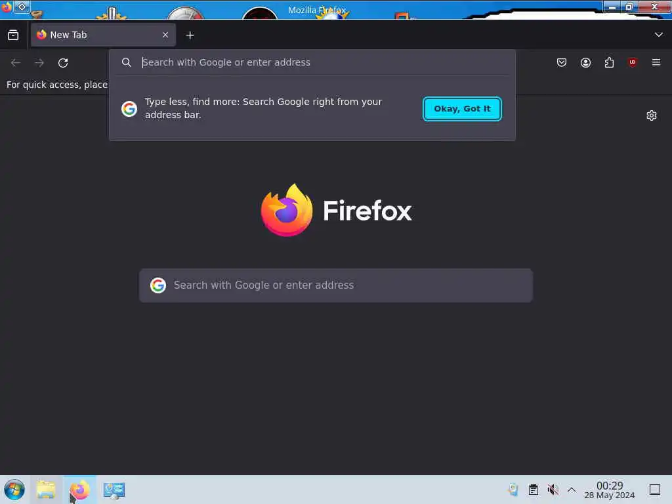Restore the Mozilla Firefox window size
Screen dimensions: 672x504
coord(629,7)
